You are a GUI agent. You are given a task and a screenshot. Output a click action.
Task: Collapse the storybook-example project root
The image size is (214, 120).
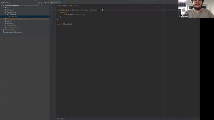pos(1,6)
